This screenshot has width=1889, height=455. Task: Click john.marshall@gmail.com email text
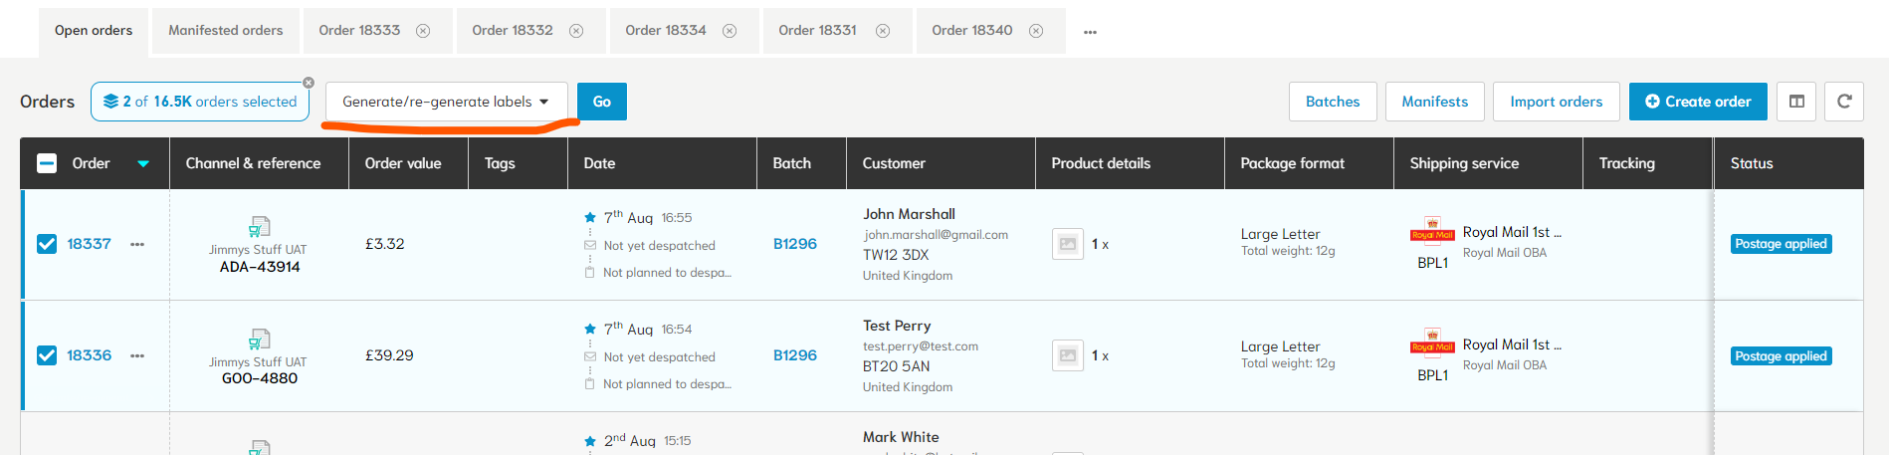pos(936,235)
